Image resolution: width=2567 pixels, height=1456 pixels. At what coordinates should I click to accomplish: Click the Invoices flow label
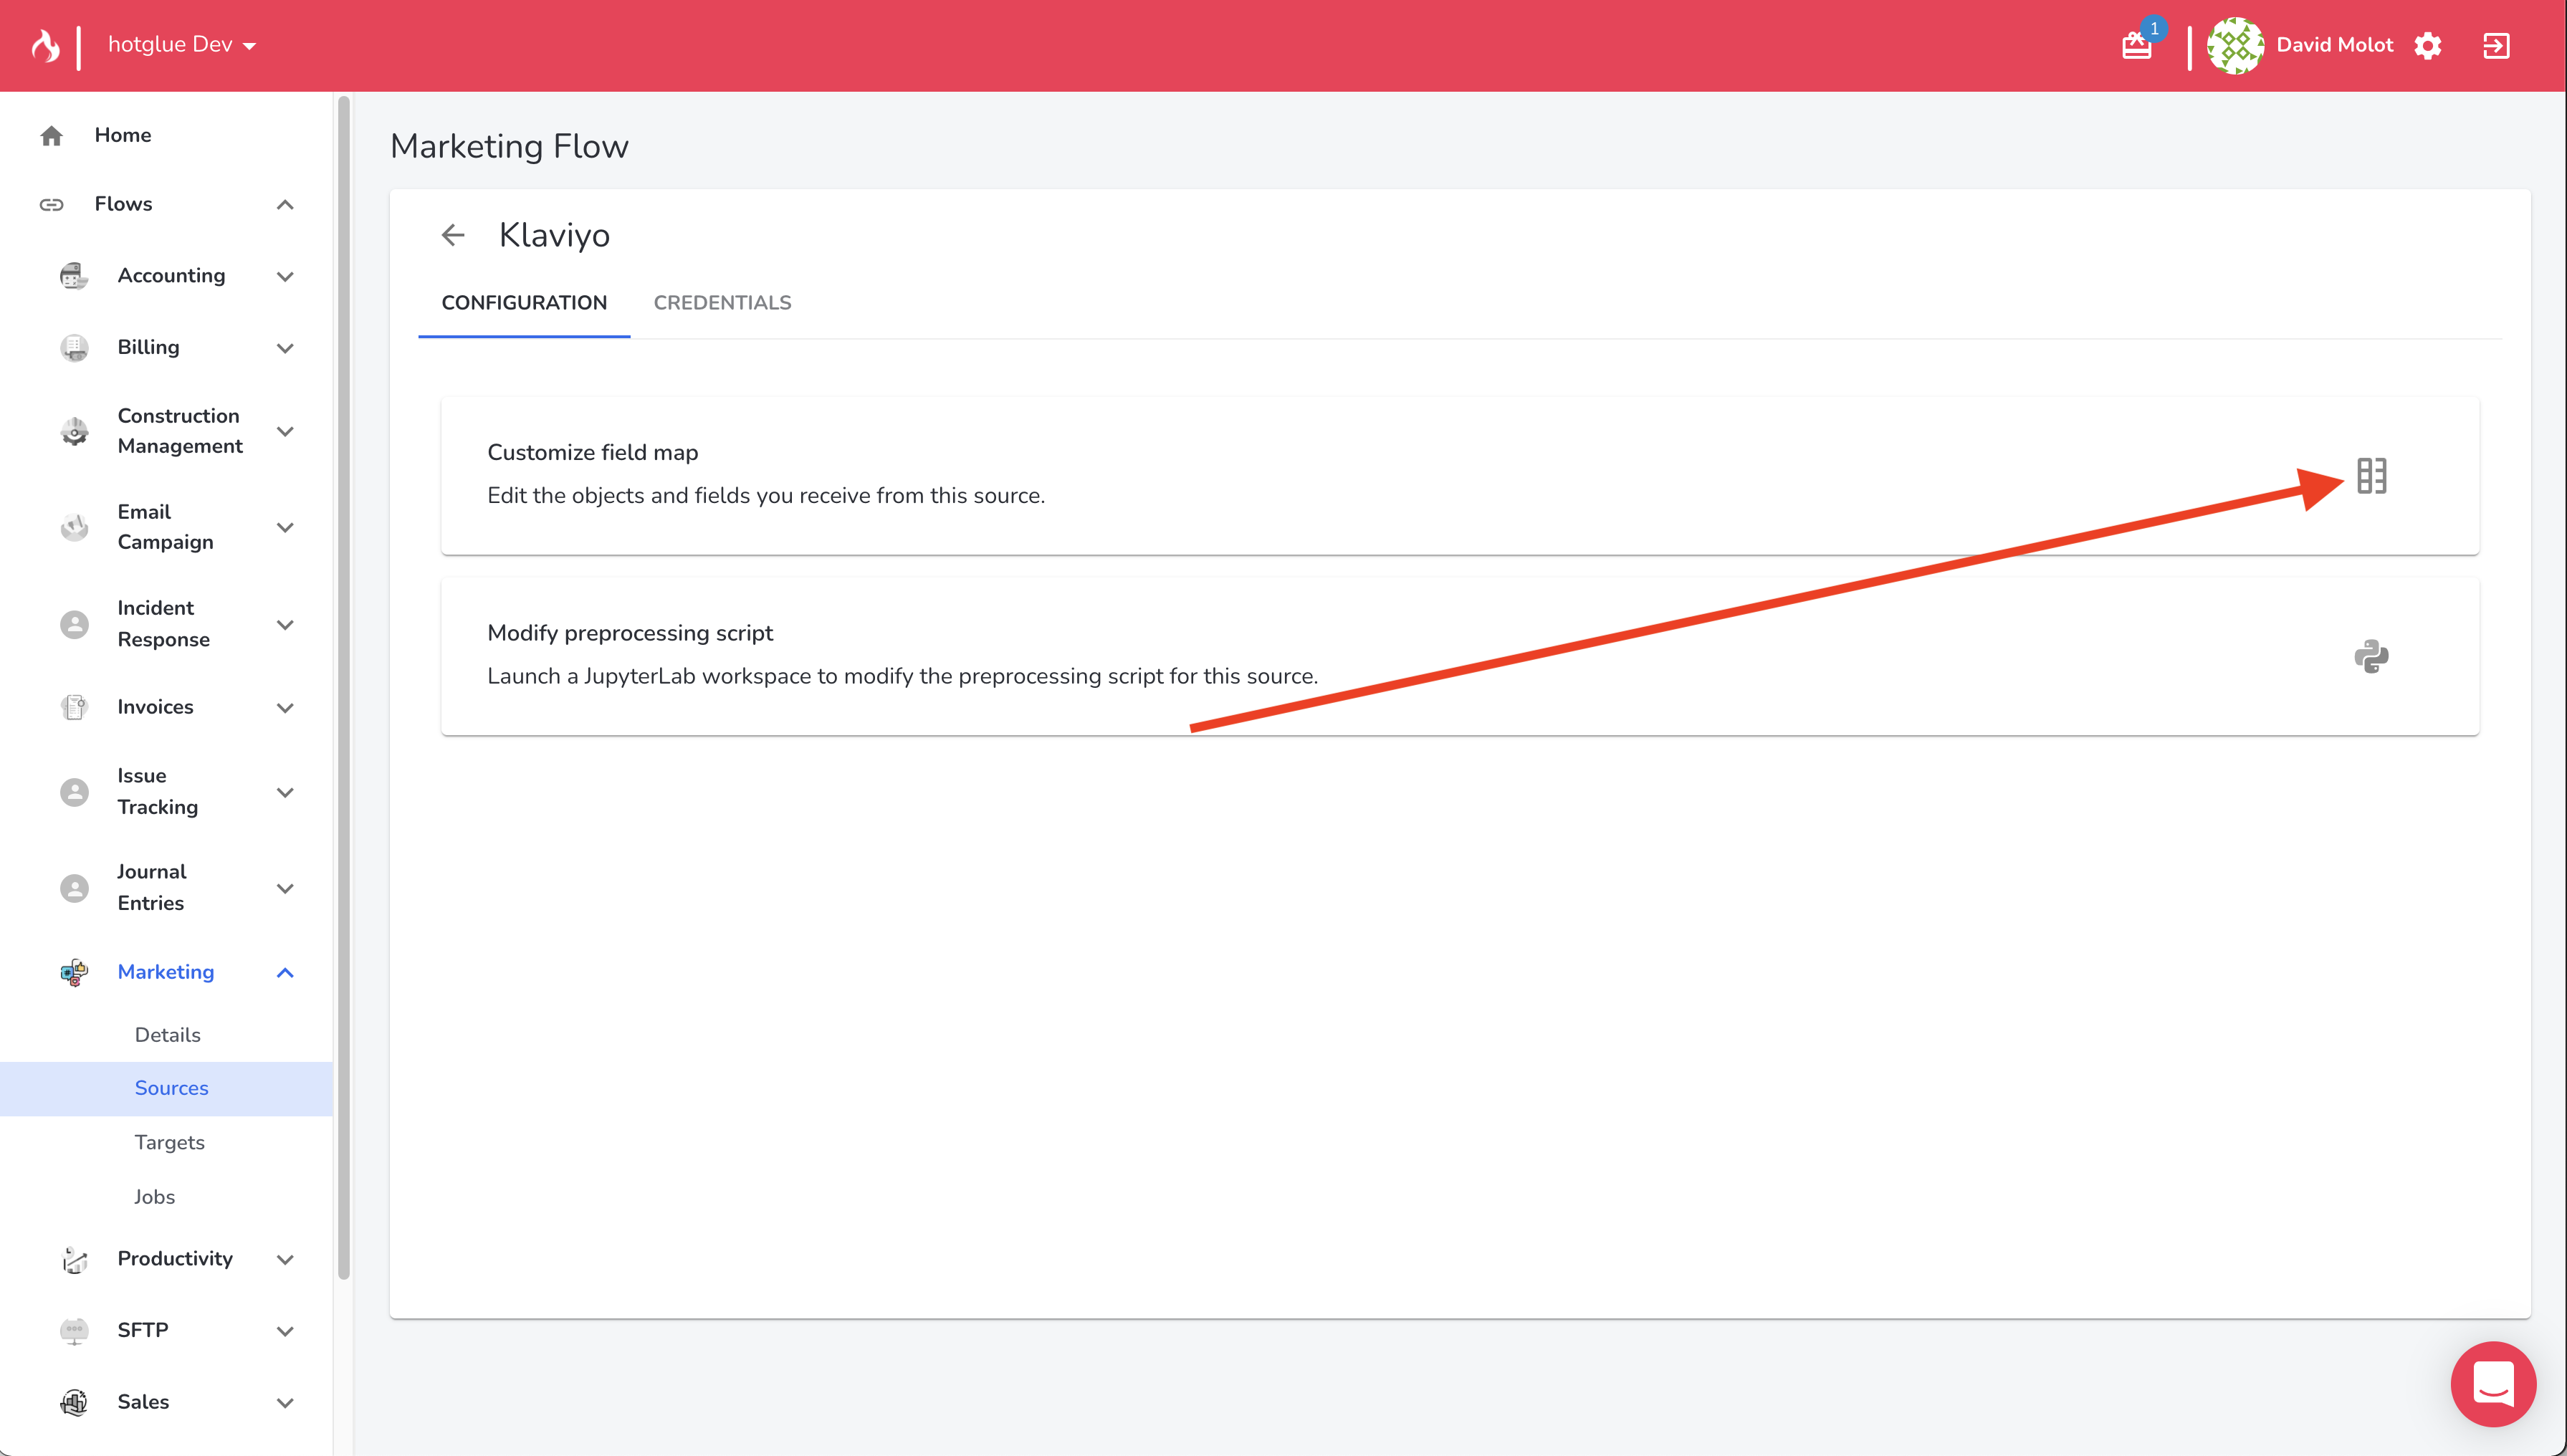pyautogui.click(x=155, y=707)
